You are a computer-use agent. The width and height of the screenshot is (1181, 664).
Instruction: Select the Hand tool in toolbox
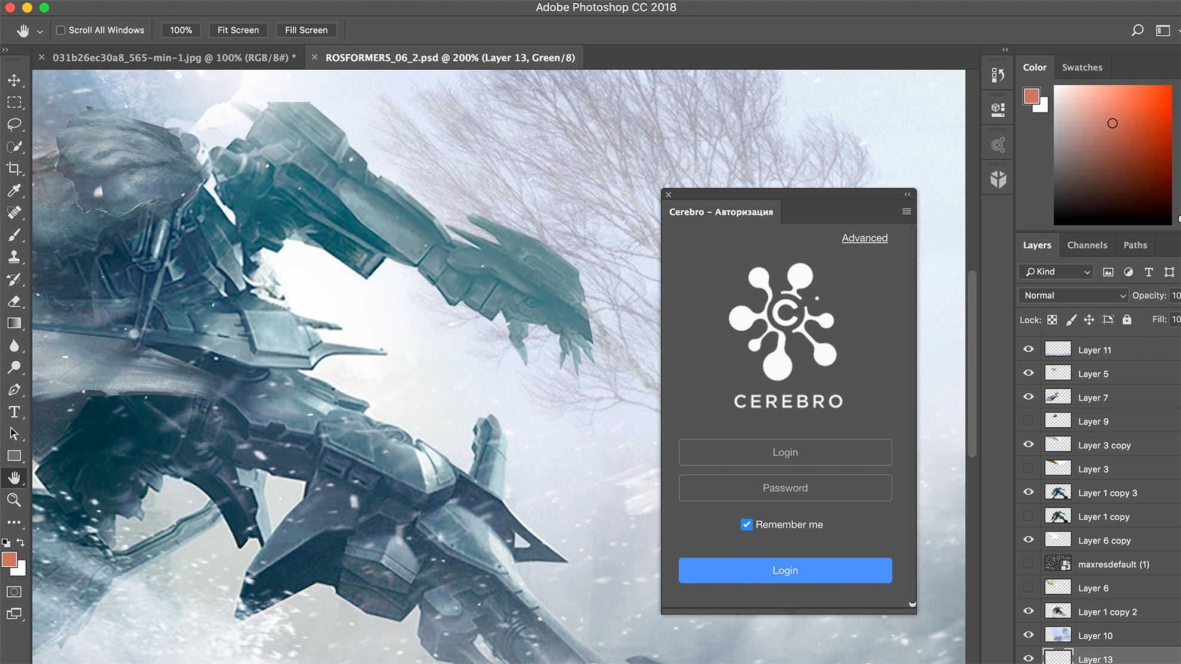pyautogui.click(x=14, y=478)
